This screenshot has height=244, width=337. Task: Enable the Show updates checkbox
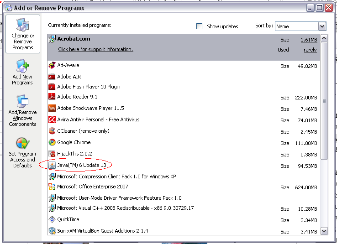point(199,26)
